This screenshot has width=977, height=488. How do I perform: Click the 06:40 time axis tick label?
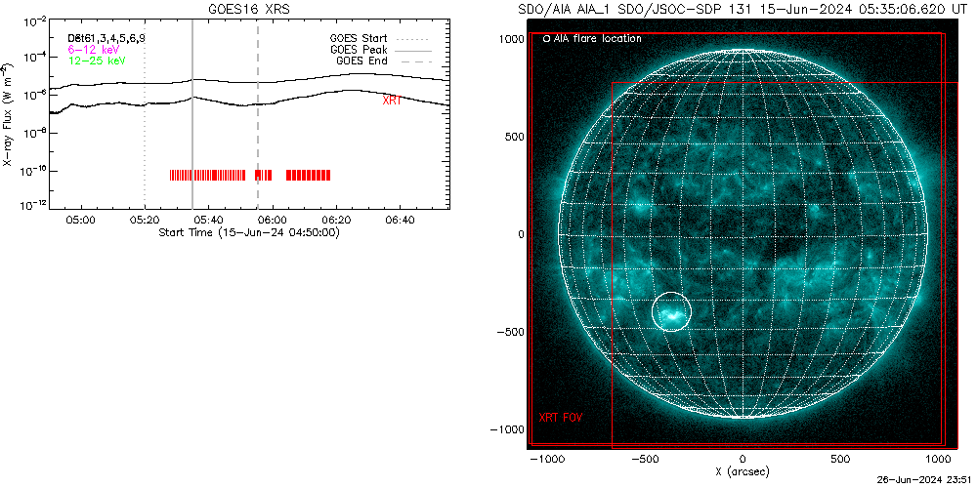[399, 220]
